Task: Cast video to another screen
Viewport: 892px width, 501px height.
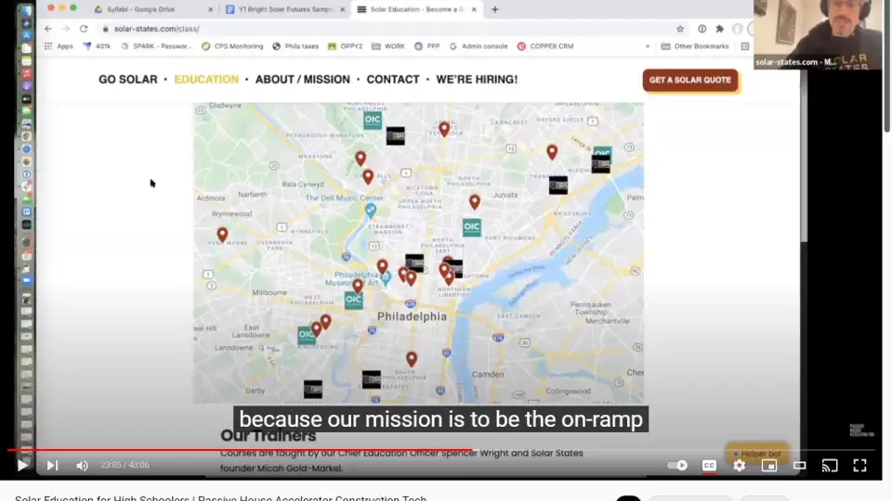Action: click(x=830, y=465)
